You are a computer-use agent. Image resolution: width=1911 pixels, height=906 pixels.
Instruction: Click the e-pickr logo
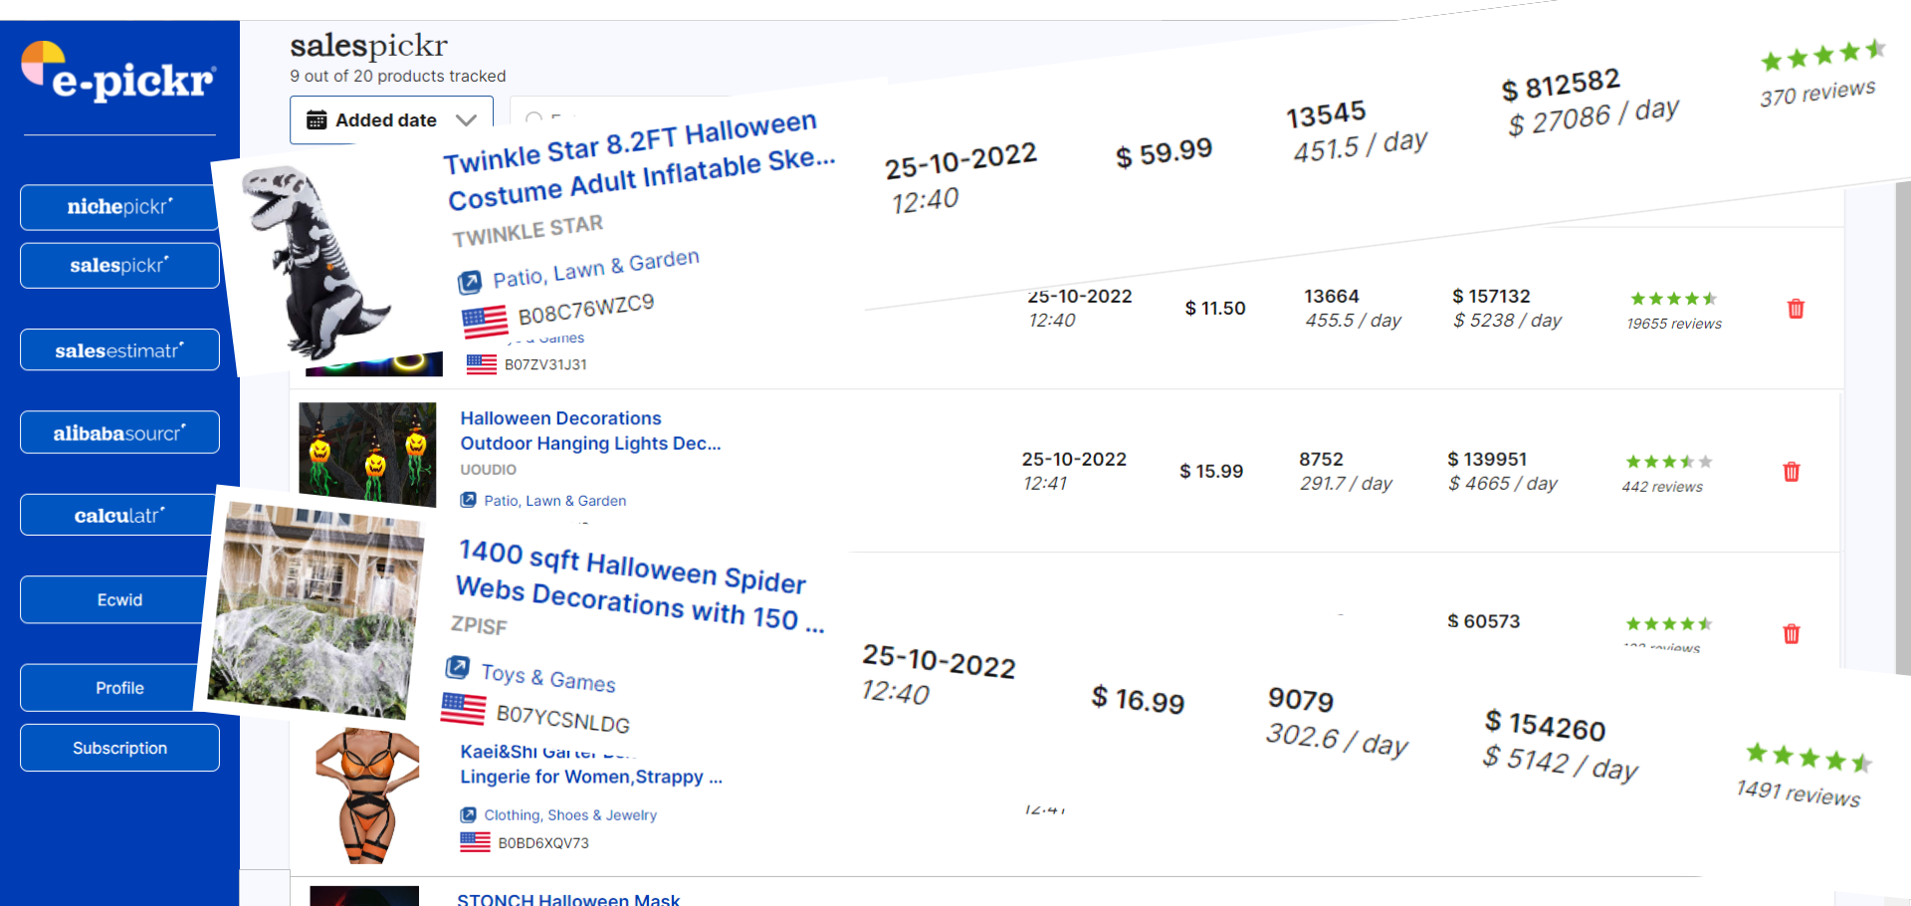click(x=117, y=72)
